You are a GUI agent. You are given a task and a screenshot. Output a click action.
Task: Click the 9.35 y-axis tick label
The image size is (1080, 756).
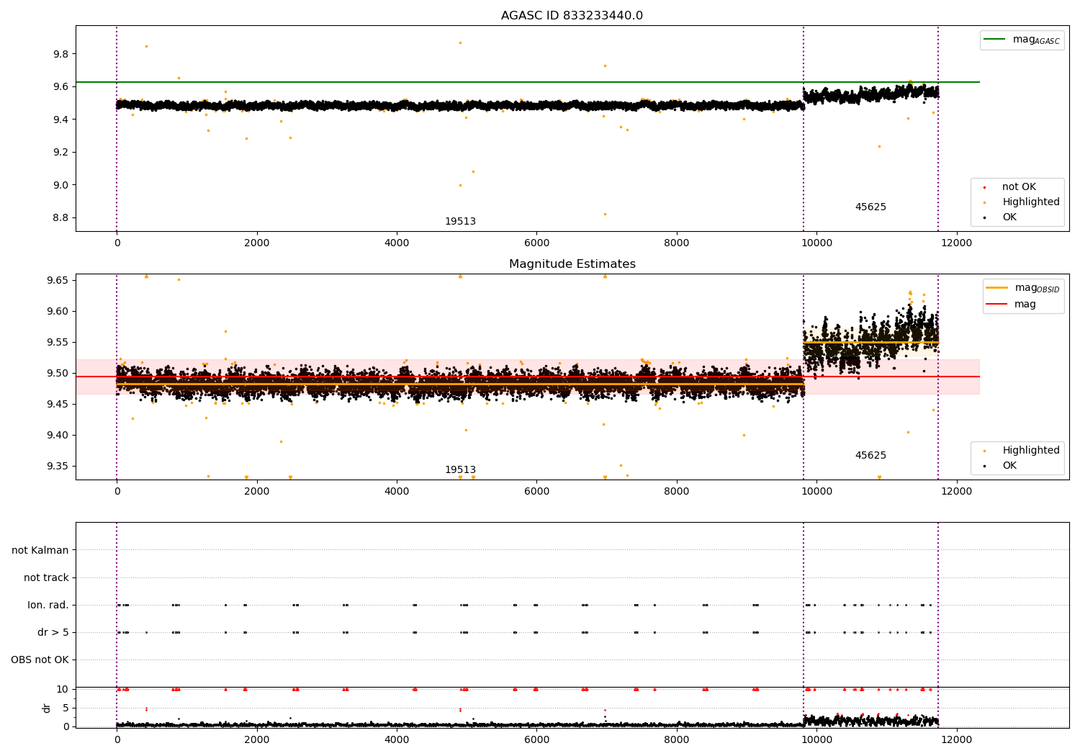(58, 467)
